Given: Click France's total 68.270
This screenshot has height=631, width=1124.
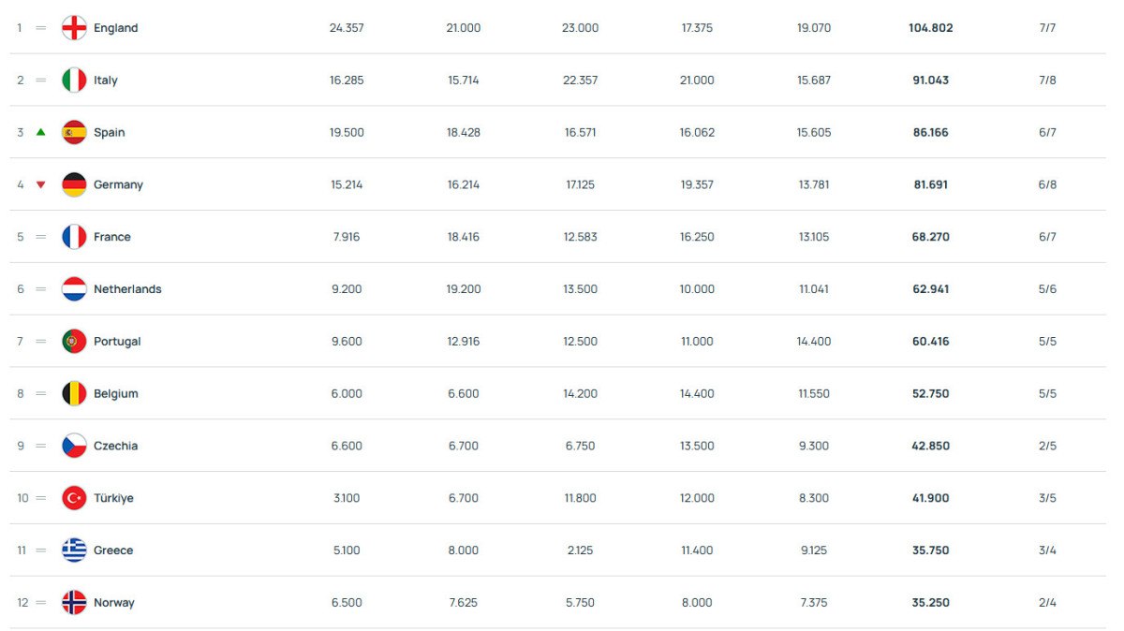Looking at the screenshot, I should pyautogui.click(x=930, y=237).
